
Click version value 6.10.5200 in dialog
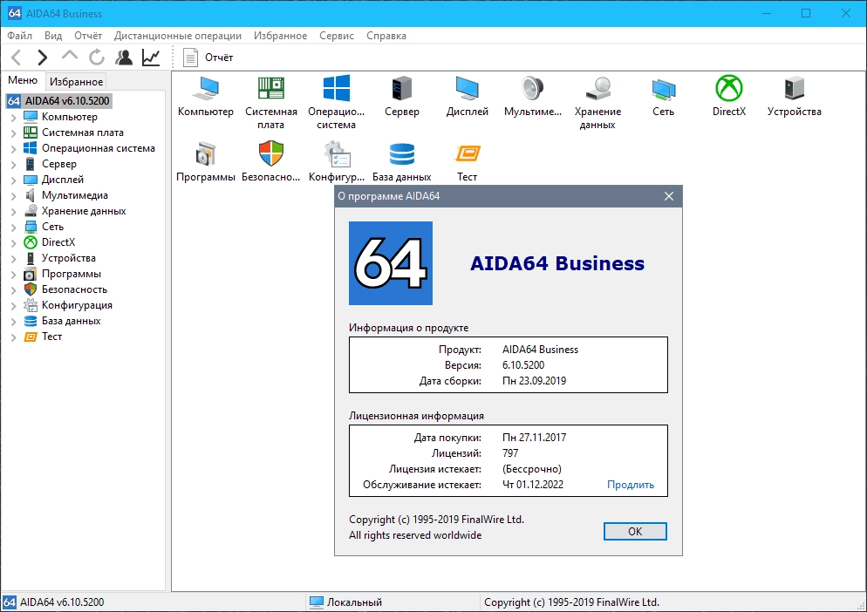coord(523,365)
